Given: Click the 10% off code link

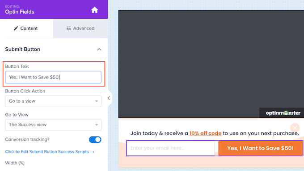Looking at the screenshot, I should (x=205, y=133).
